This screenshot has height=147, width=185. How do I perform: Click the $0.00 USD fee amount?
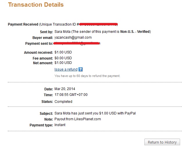pos(63,58)
